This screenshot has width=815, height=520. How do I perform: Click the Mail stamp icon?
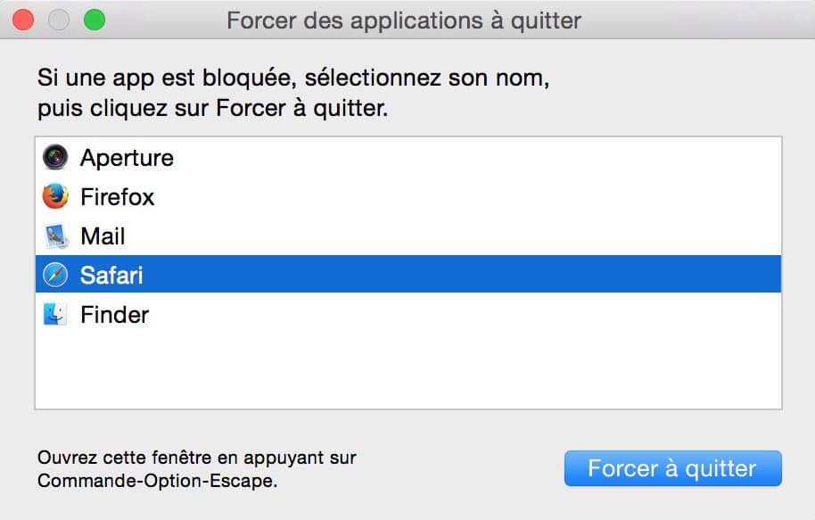55,236
